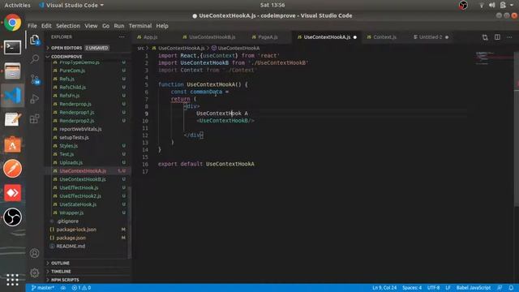
Task: Open the Explorer view in activity bar
Action: click(35, 40)
